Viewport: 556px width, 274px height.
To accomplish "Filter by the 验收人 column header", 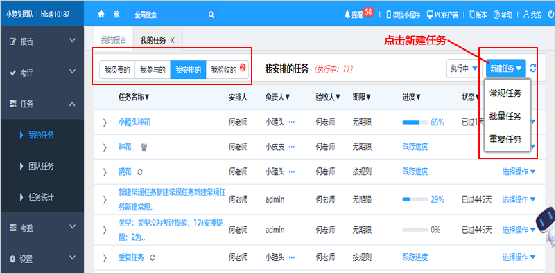I will [x=328, y=98].
